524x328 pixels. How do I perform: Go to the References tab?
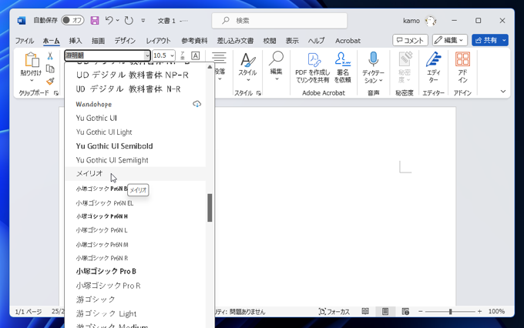click(x=194, y=41)
